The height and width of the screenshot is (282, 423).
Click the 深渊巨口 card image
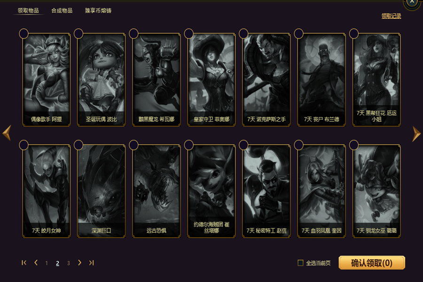pos(102,191)
